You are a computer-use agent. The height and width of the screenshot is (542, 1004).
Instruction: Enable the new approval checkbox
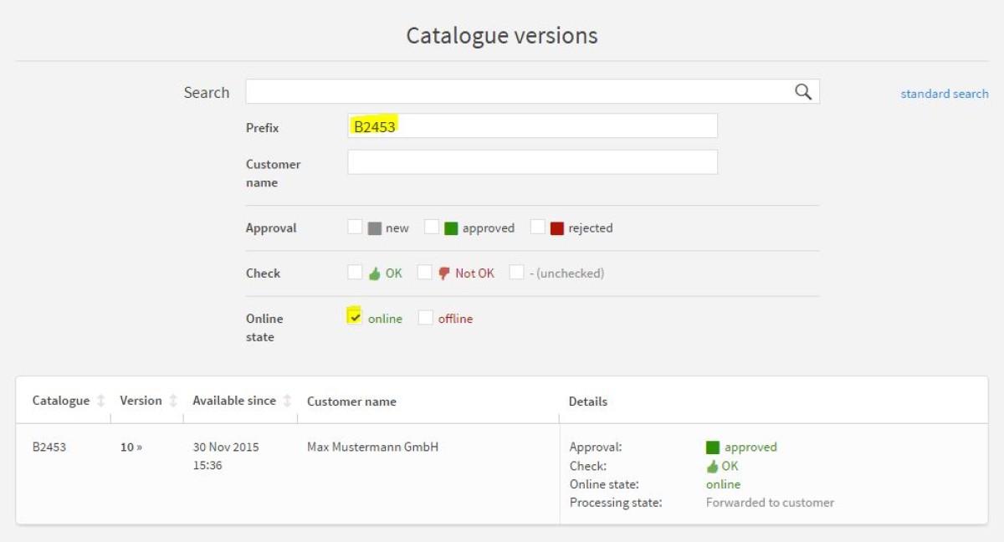355,227
